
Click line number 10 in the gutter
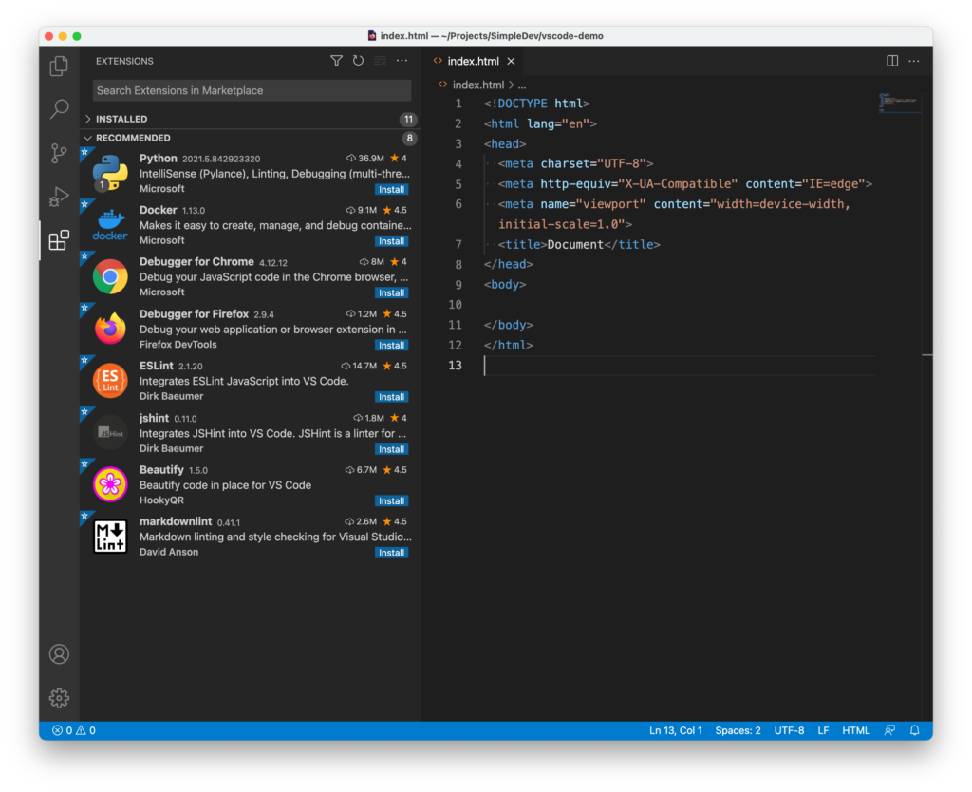pyautogui.click(x=455, y=305)
